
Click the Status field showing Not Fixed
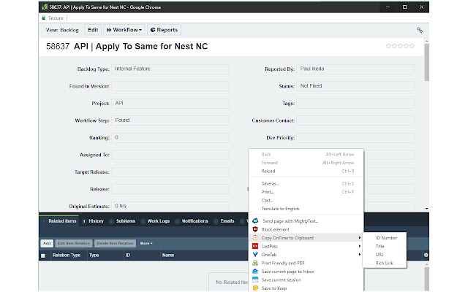355,86
